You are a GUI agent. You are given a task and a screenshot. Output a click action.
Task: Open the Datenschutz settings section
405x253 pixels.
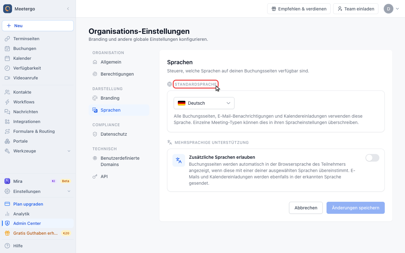click(x=119, y=134)
